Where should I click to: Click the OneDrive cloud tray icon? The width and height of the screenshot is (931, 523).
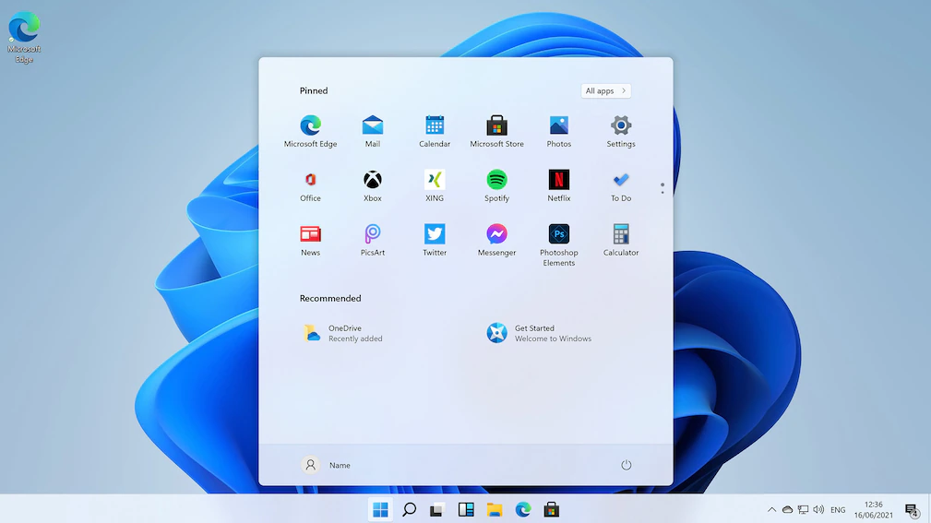tap(787, 509)
